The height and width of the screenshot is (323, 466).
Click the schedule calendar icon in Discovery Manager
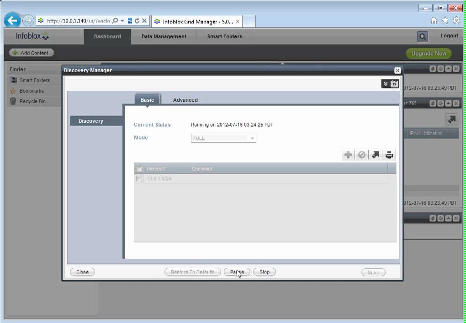394,84
